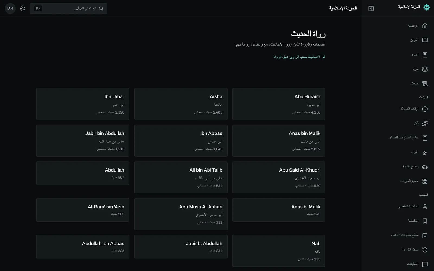434x271 pixels.
Task: Open the reciters (القراء) microphone icon
Action: tap(425, 152)
